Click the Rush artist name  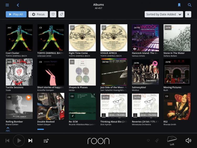click(166, 90)
